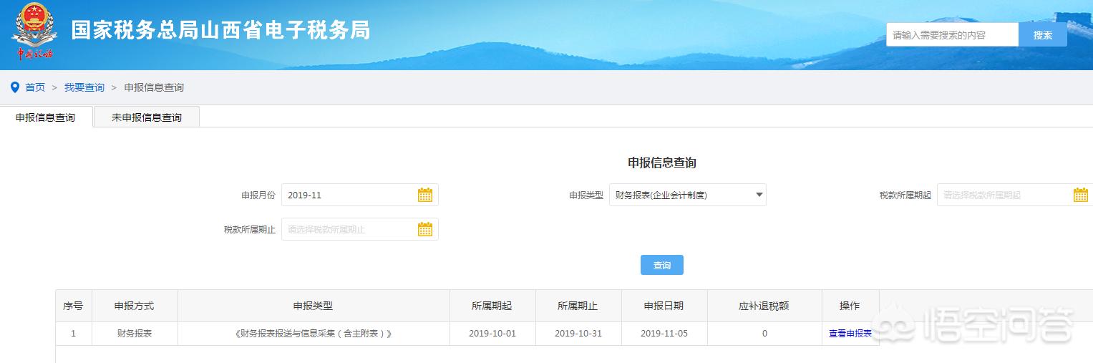The image size is (1093, 363).
Task: Go to 首页 via breadcrumb
Action: tap(35, 87)
